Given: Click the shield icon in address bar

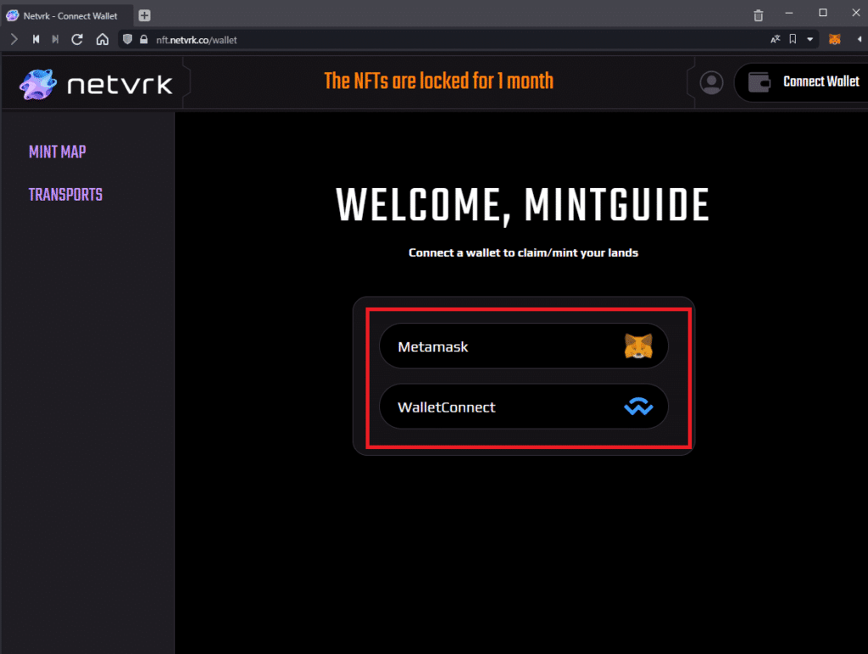Looking at the screenshot, I should coord(126,39).
